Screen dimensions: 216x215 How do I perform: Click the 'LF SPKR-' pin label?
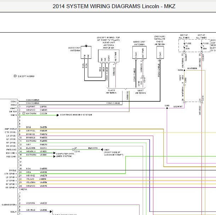point(11,139)
